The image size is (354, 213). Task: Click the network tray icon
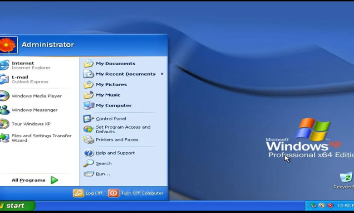pyautogui.click(x=313, y=206)
